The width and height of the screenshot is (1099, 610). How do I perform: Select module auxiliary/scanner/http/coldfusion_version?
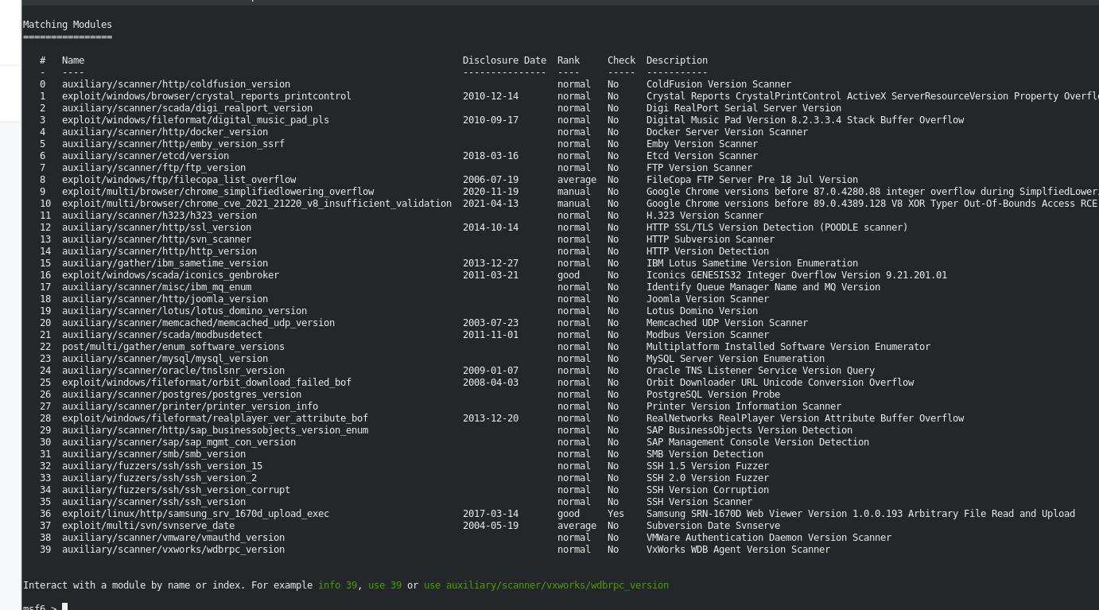click(176, 84)
